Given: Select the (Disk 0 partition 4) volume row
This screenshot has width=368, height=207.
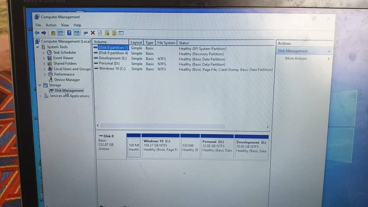Looking at the screenshot, I should coord(113,53).
